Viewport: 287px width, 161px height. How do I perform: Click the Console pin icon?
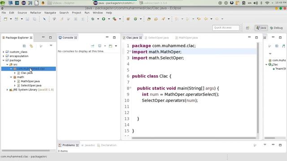point(93,46)
